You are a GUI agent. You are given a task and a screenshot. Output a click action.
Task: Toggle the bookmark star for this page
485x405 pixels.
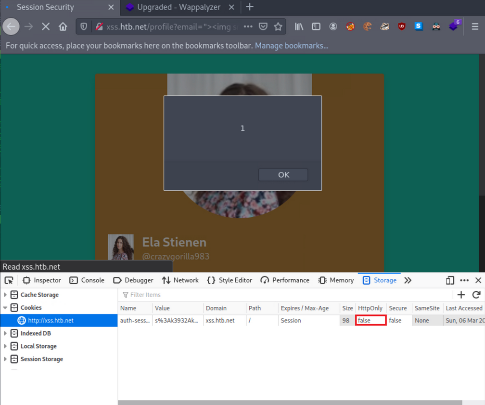pyautogui.click(x=278, y=26)
